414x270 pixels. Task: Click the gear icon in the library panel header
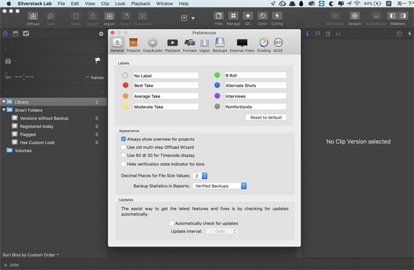(101, 34)
